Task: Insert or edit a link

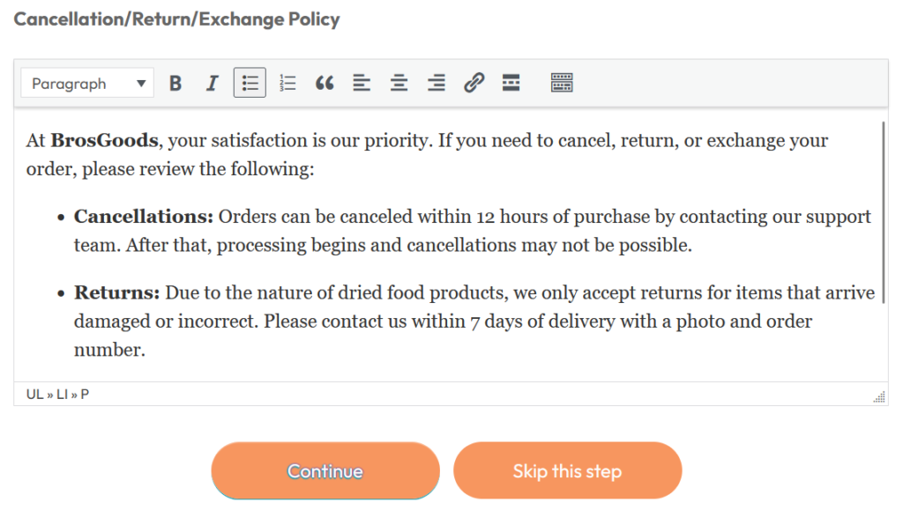Action: (474, 84)
